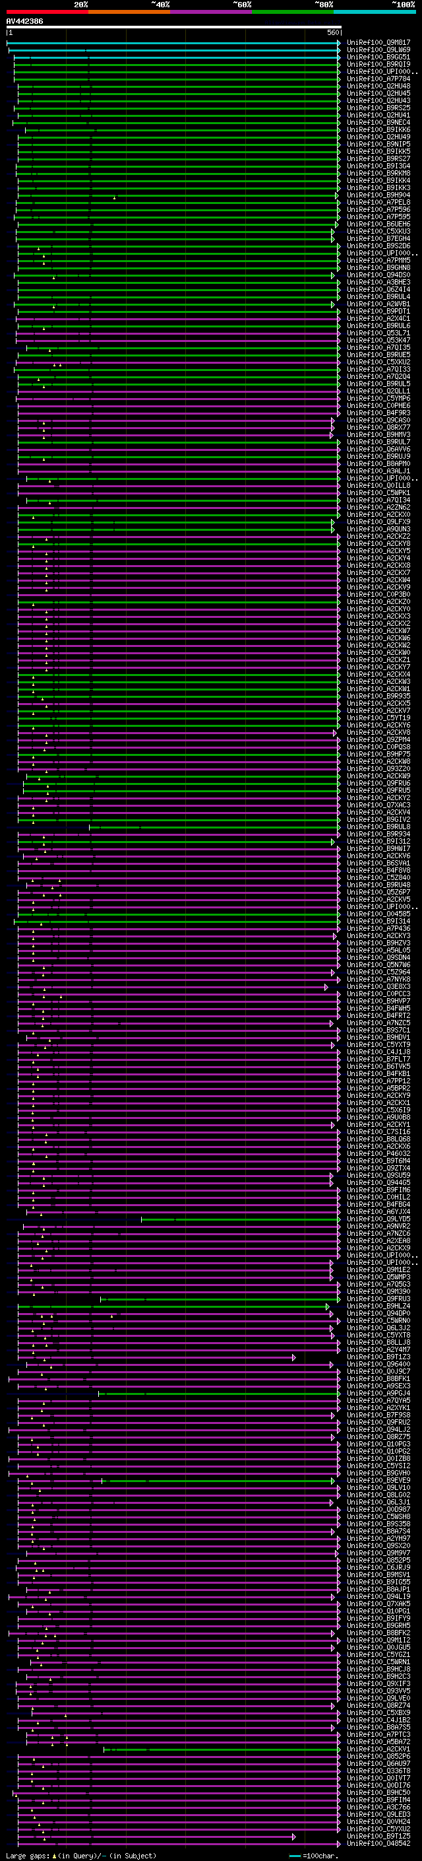Select label UniRef100_A2ZN62
The image size is (422, 1861).
(x=378, y=508)
